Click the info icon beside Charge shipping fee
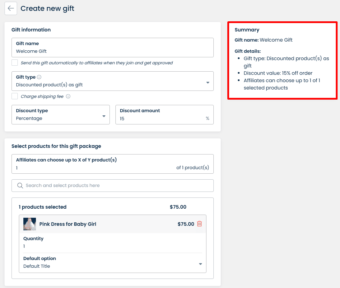The image size is (340, 288). click(x=68, y=96)
